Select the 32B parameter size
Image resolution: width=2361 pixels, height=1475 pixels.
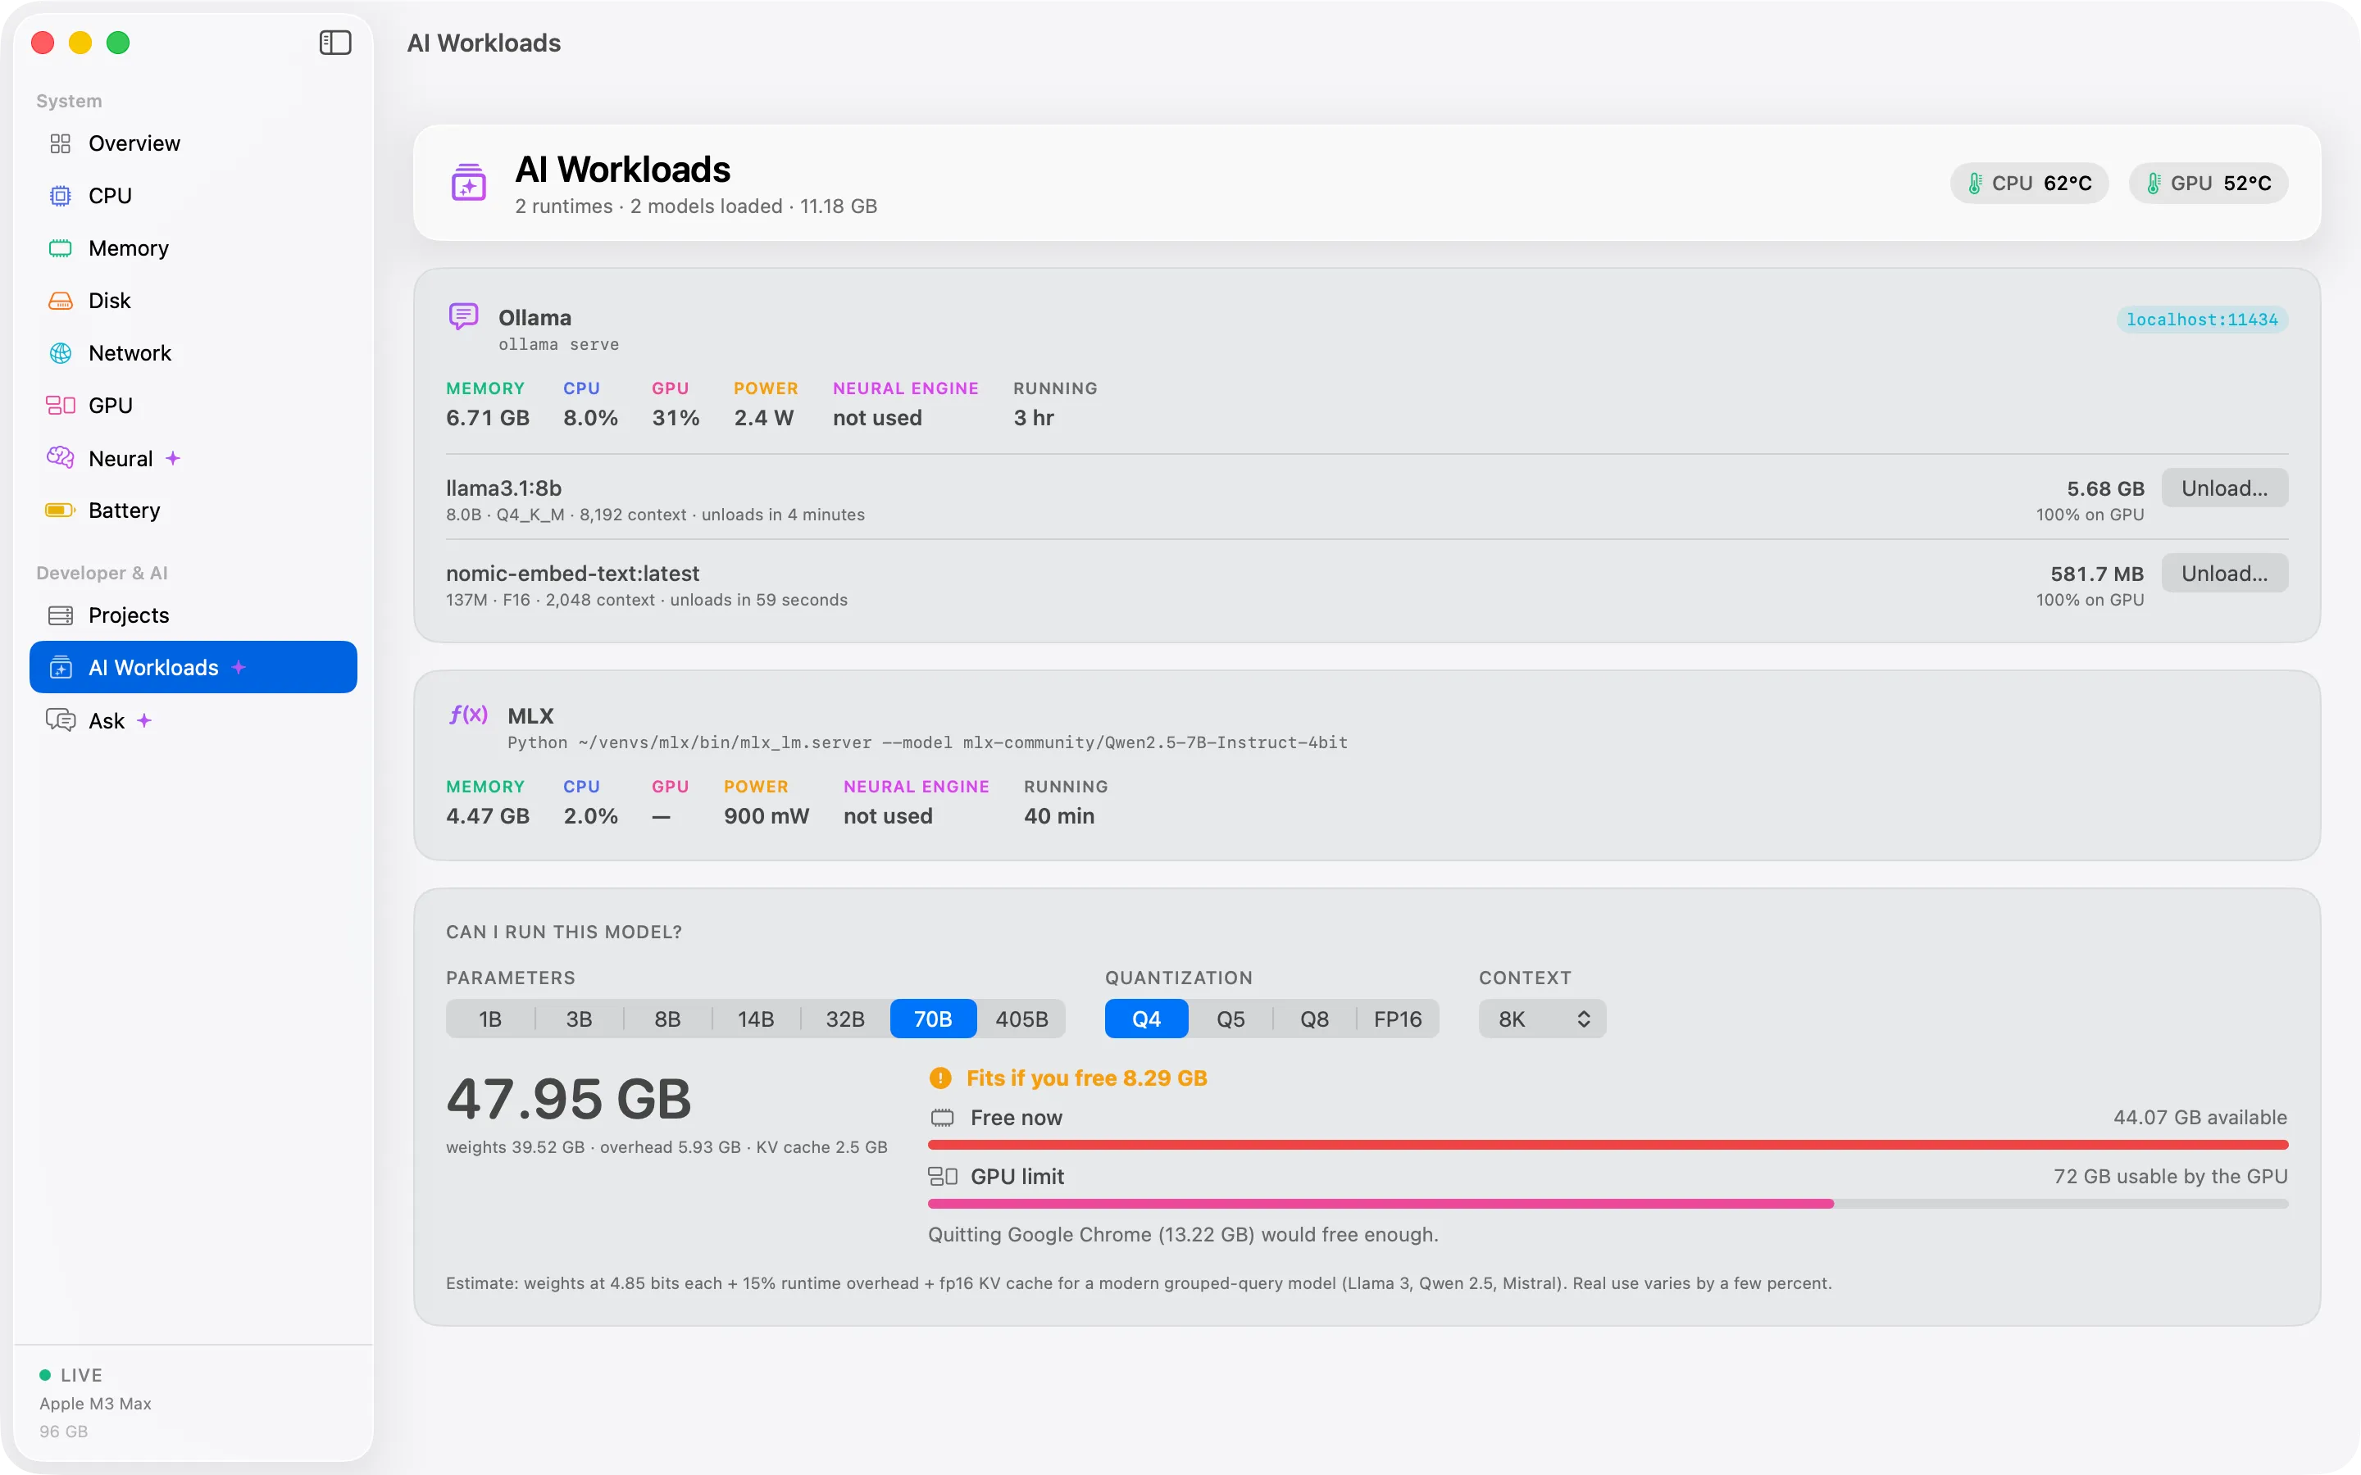[x=845, y=1019]
